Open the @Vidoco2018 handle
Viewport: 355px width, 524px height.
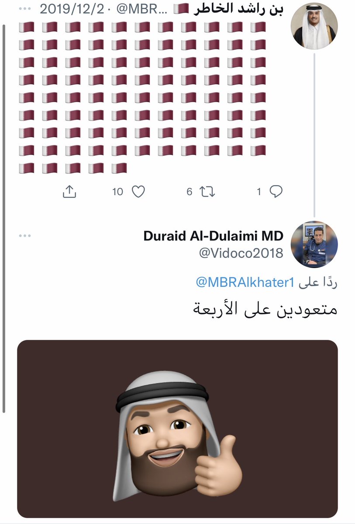[241, 253]
